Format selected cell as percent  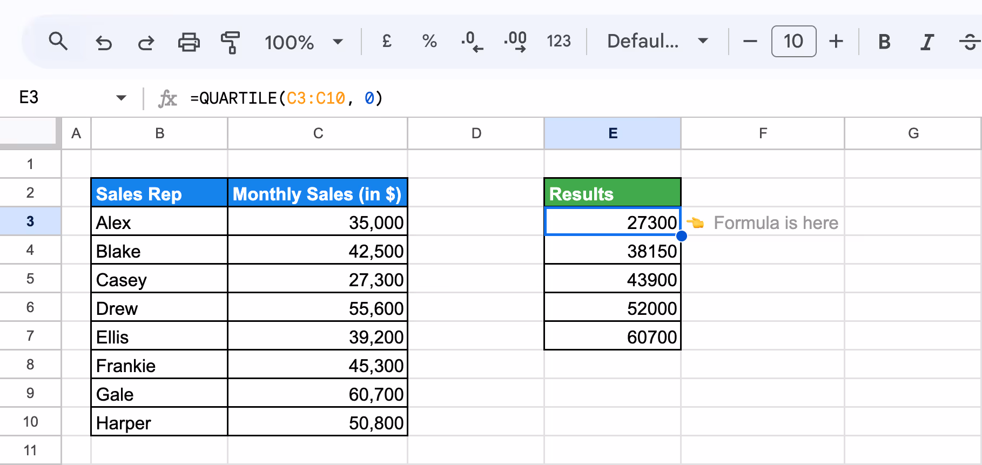pos(429,41)
